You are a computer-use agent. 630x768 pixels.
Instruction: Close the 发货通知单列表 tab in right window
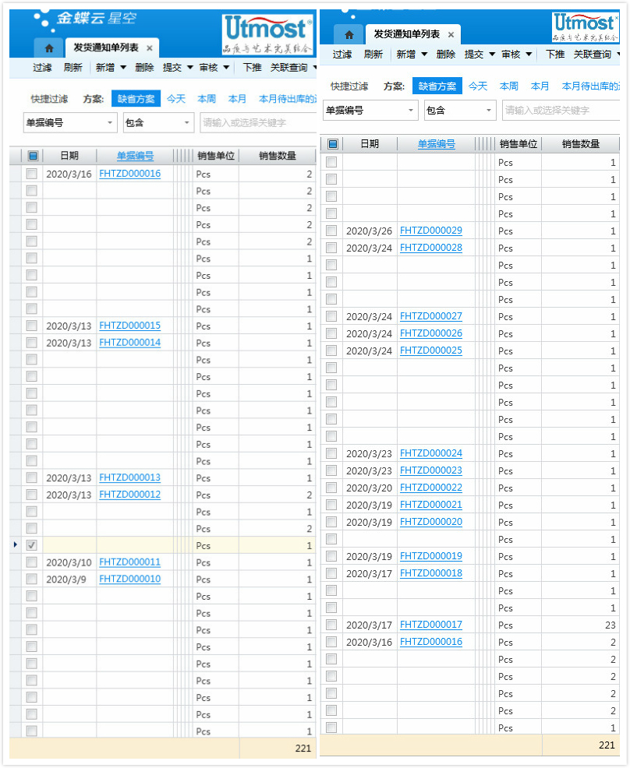pos(451,35)
